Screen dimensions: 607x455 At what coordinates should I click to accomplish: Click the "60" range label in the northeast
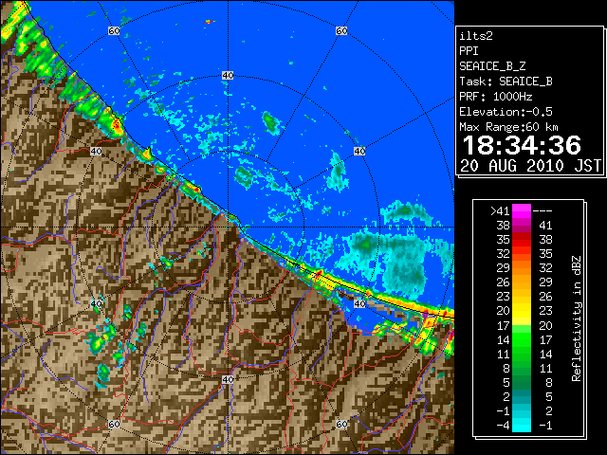pyautogui.click(x=341, y=30)
